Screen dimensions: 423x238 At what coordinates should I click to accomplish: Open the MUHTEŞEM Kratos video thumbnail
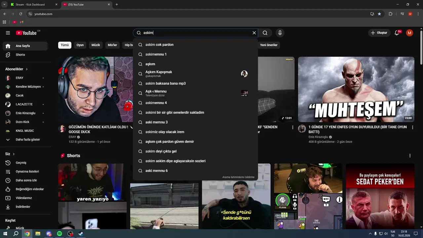coord(356,89)
